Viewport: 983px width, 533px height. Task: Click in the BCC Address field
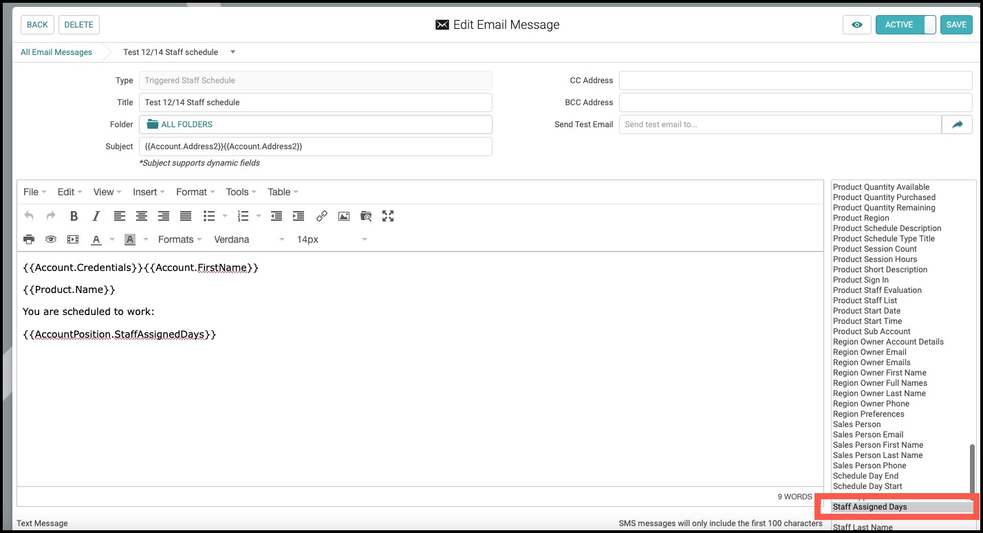coord(796,102)
